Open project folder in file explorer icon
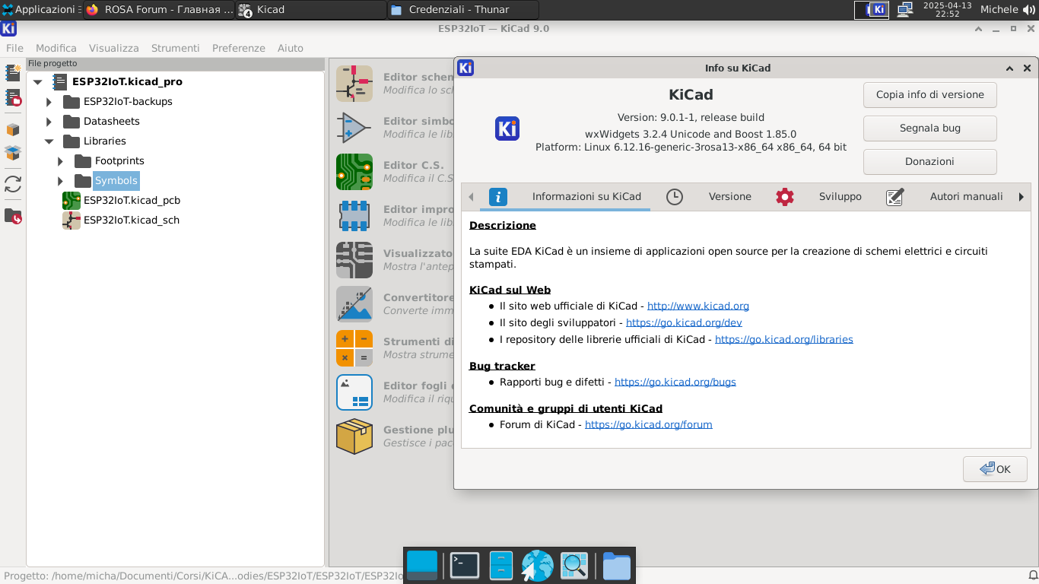Screen dimensions: 1039x584 (13, 216)
